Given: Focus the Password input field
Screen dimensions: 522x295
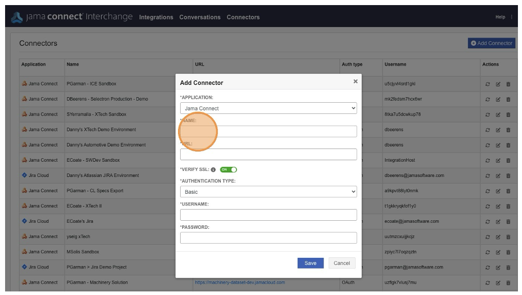Looking at the screenshot, I should [x=268, y=238].
